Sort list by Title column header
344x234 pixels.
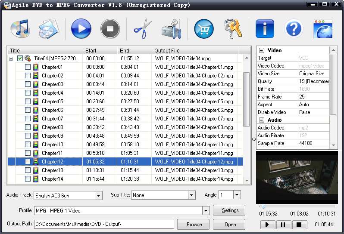point(45,51)
